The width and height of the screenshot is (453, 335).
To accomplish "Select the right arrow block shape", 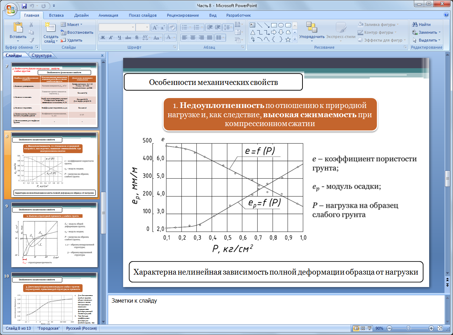I will pos(274,32).
